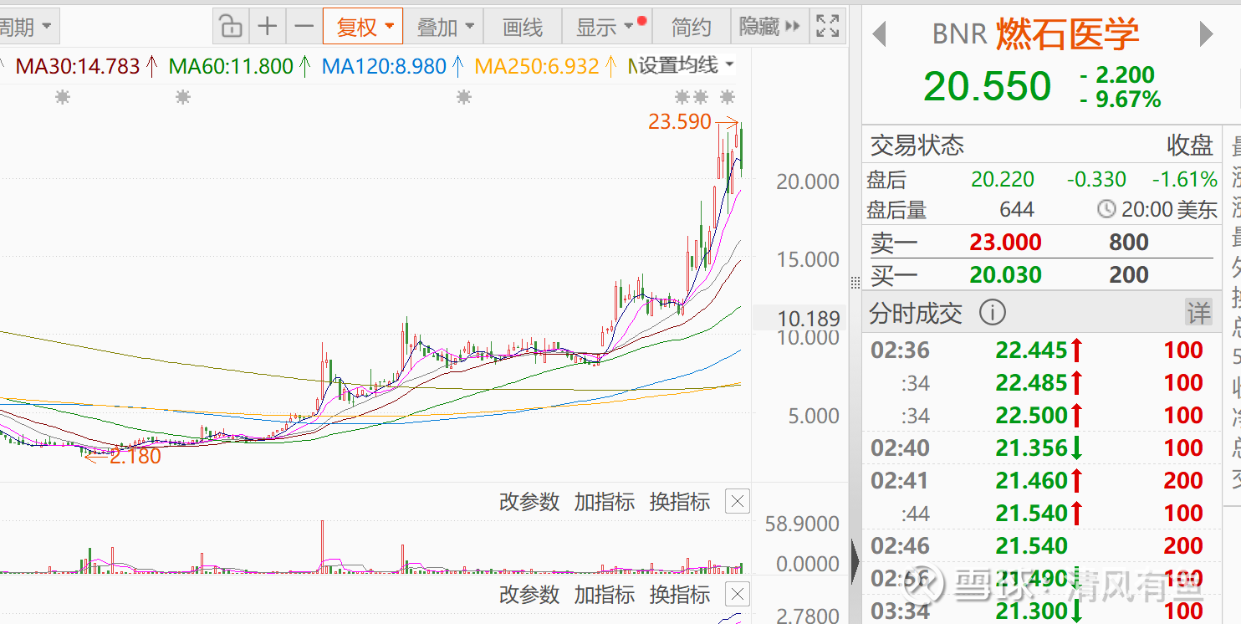This screenshot has height=624, width=1241.
Task: Zoom in the chart with plus icon
Action: (267, 27)
